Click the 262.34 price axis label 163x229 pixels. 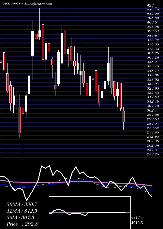tap(153, 146)
